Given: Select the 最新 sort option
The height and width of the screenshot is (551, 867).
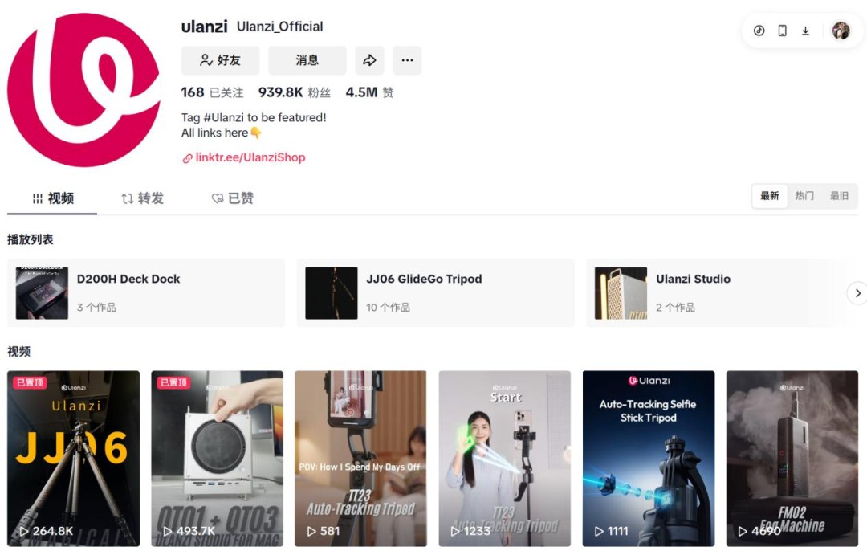Looking at the screenshot, I should click(x=770, y=196).
